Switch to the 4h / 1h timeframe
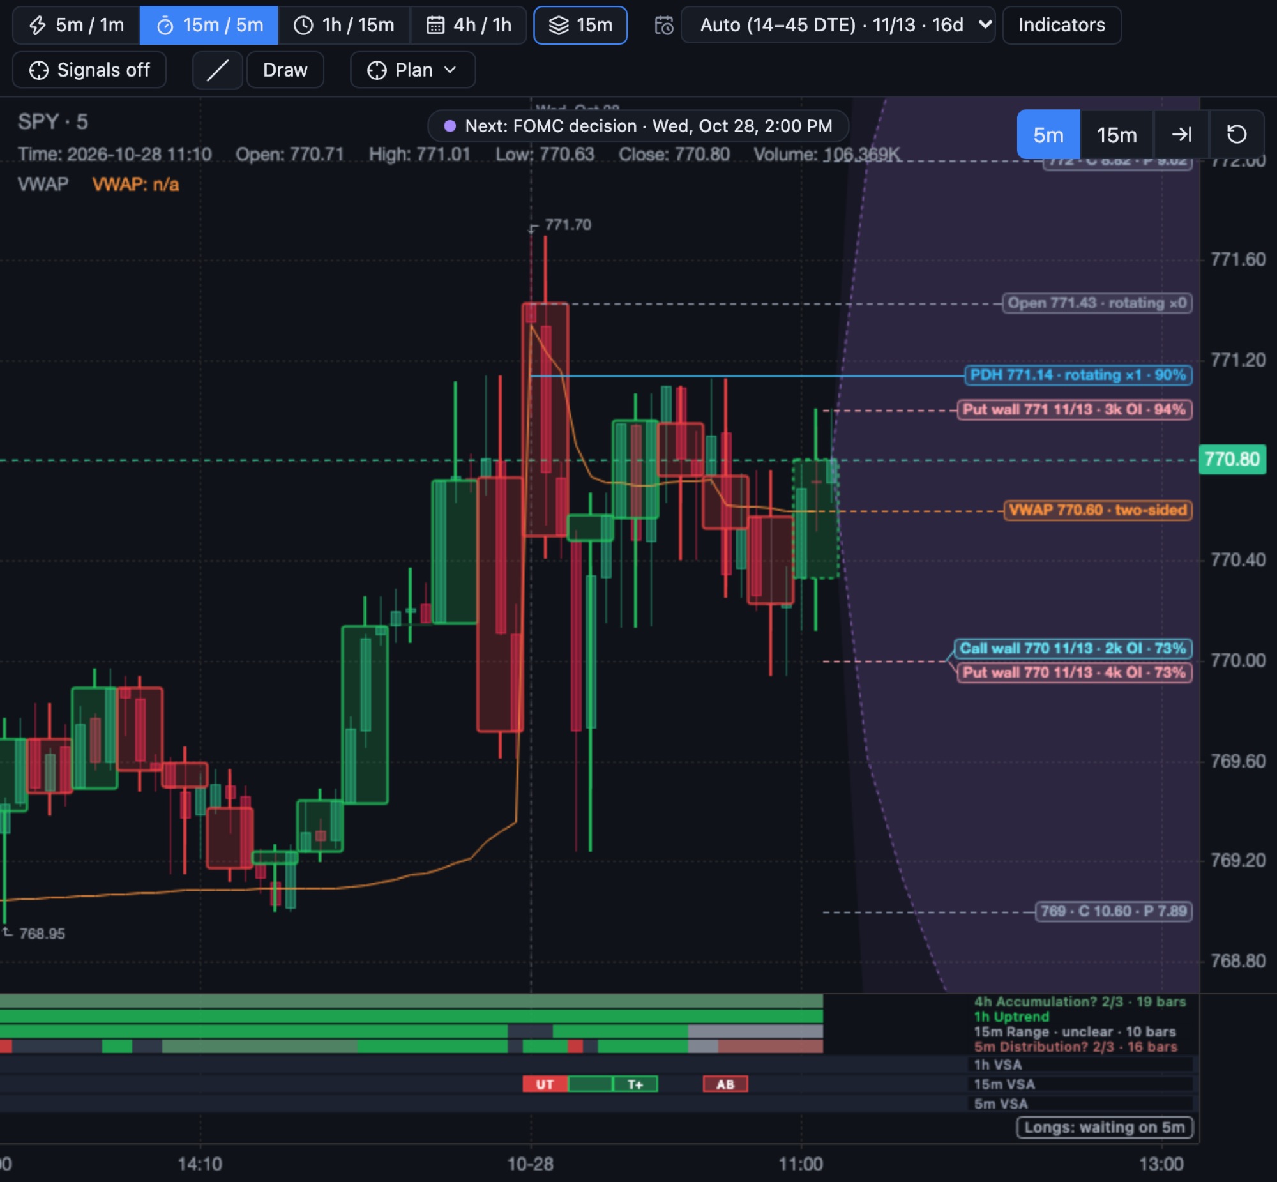 click(469, 26)
